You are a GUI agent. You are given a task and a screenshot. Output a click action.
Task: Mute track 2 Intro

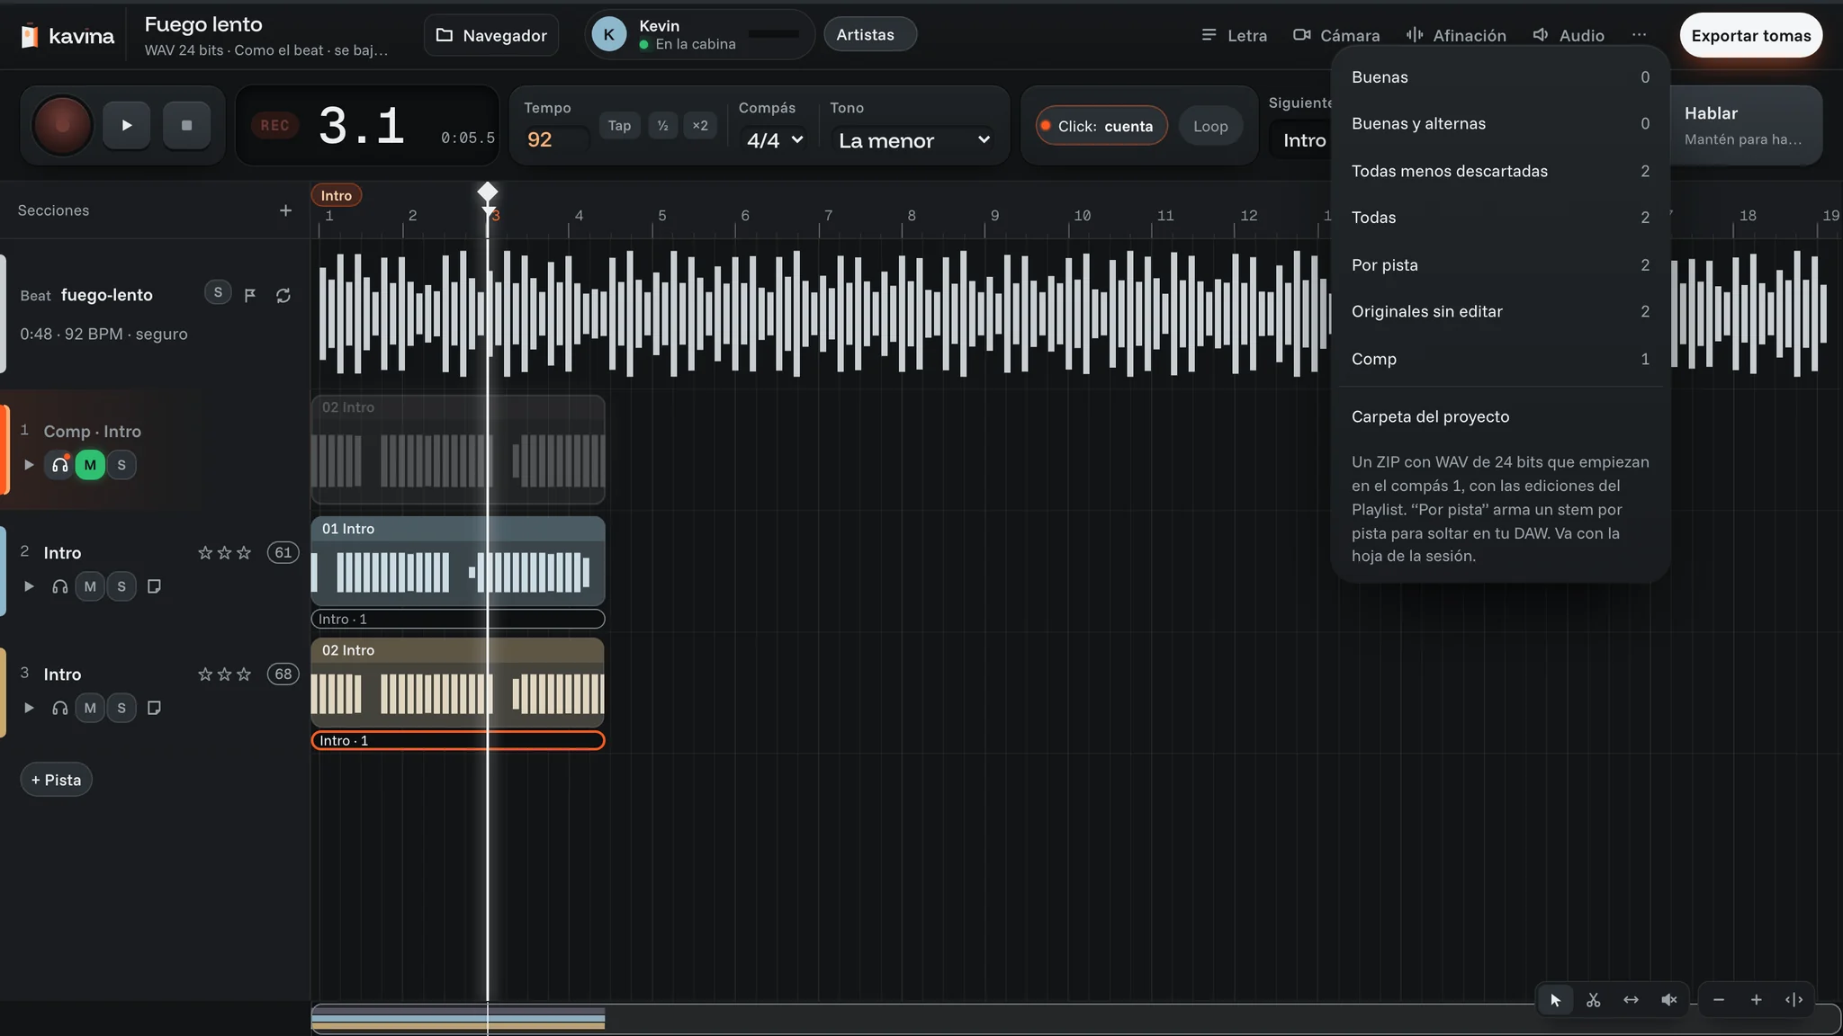tap(90, 586)
